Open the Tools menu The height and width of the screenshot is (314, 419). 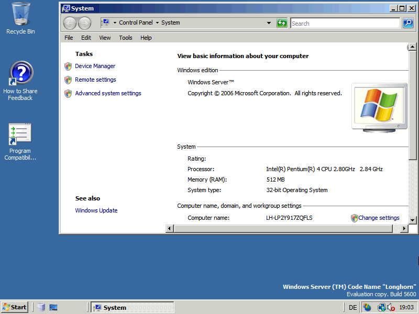126,38
